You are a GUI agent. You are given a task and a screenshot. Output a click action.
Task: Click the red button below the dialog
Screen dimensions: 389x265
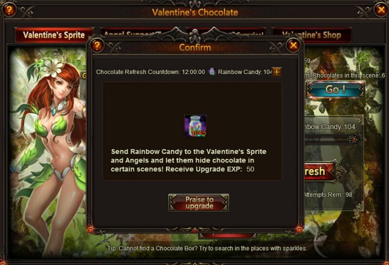pyautogui.click(x=228, y=235)
